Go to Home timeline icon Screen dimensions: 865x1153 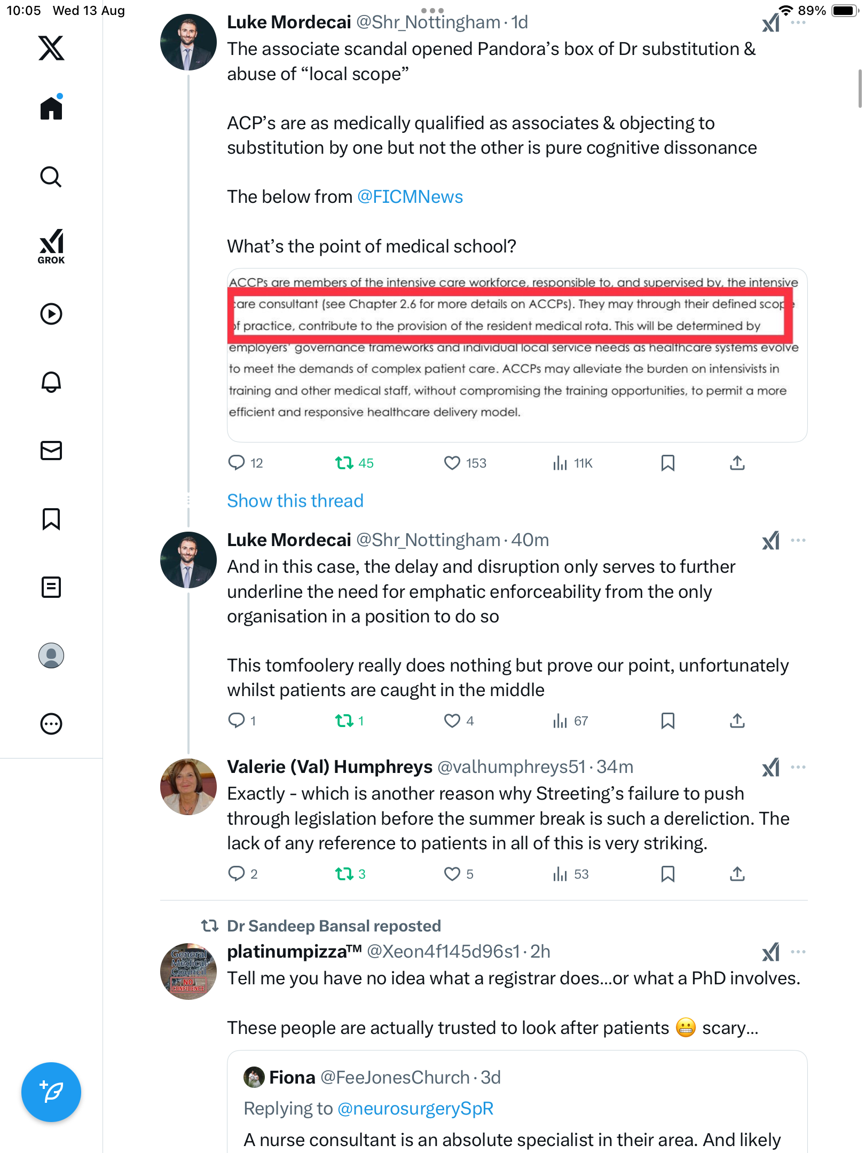coord(51,108)
